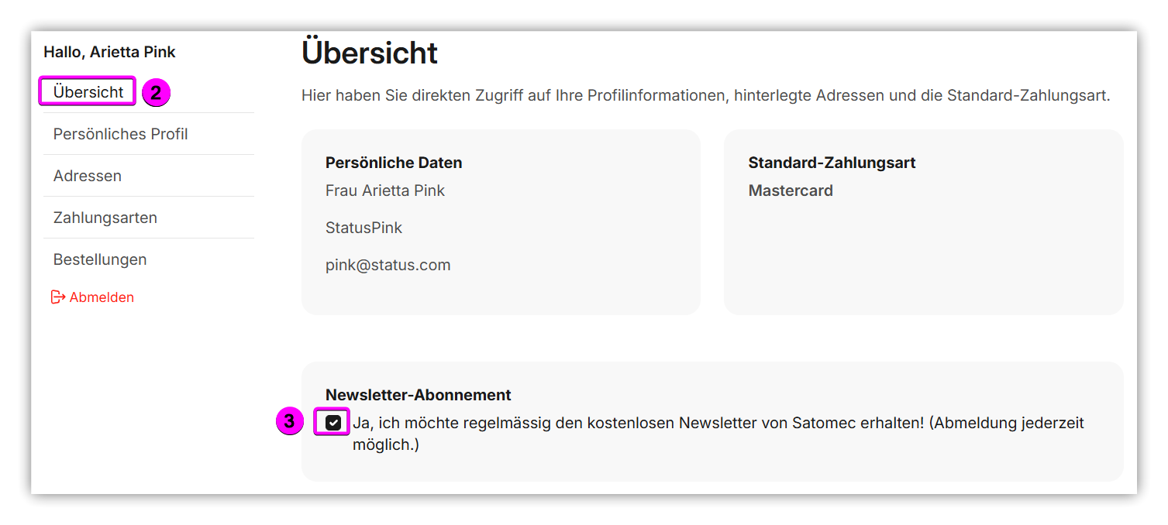Screen dimensions: 1168x525
Task: Click the Newsletter-Abonnement heading
Action: point(418,395)
